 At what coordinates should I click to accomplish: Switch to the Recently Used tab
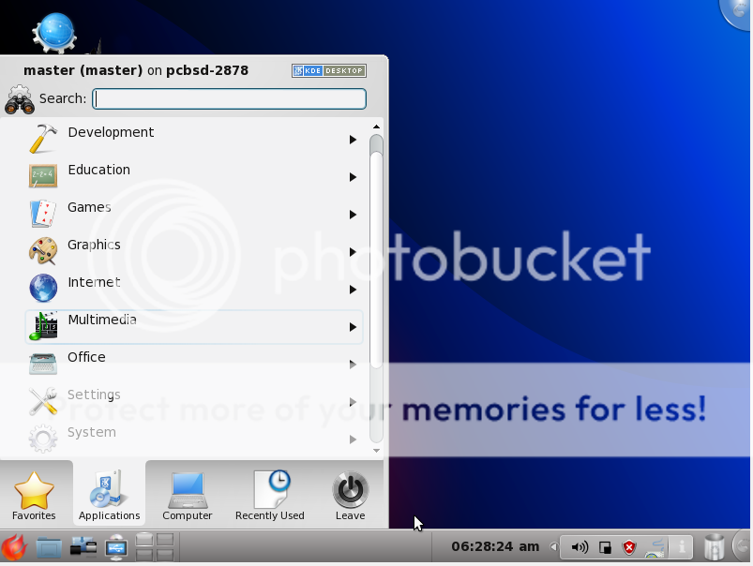click(x=270, y=495)
